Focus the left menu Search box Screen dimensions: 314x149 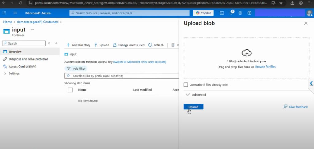tap(24, 43)
